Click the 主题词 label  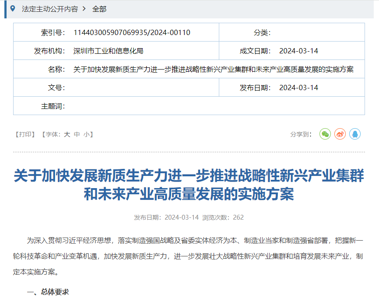coord(53,106)
